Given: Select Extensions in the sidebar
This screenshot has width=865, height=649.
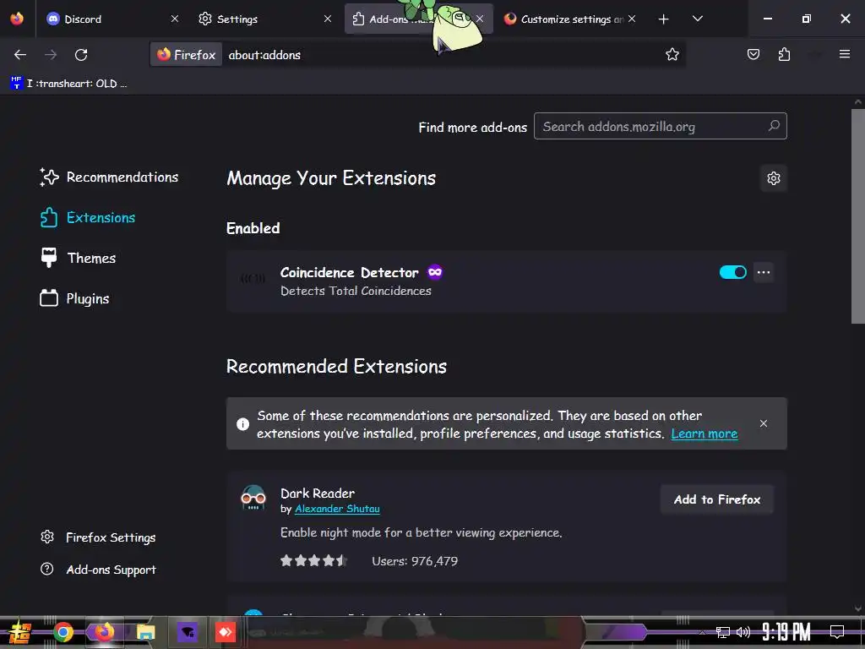Looking at the screenshot, I should tap(88, 217).
